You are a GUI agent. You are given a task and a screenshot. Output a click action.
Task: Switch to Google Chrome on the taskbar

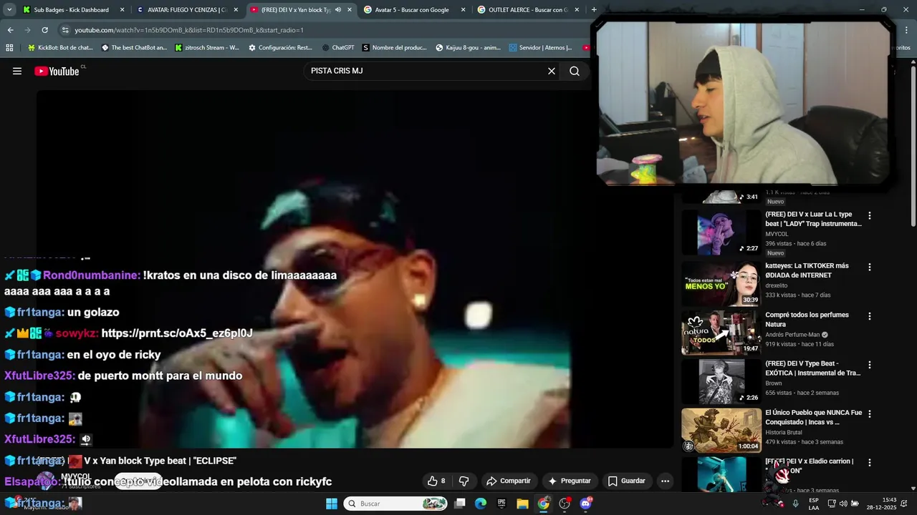544,504
